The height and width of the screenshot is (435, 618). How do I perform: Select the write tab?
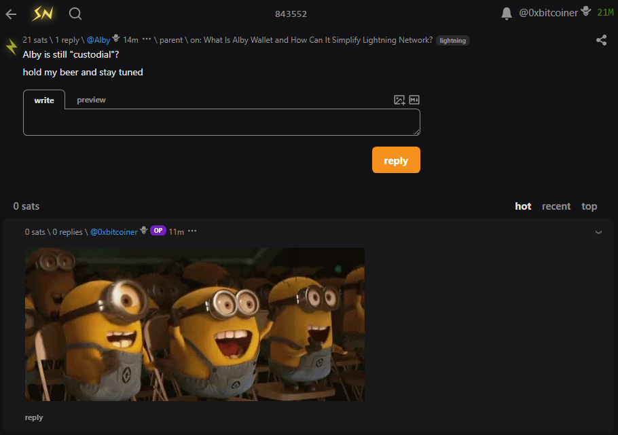[x=44, y=100]
